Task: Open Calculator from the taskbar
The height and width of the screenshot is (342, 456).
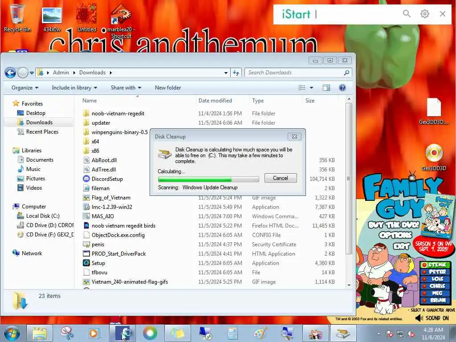Action: [232, 333]
